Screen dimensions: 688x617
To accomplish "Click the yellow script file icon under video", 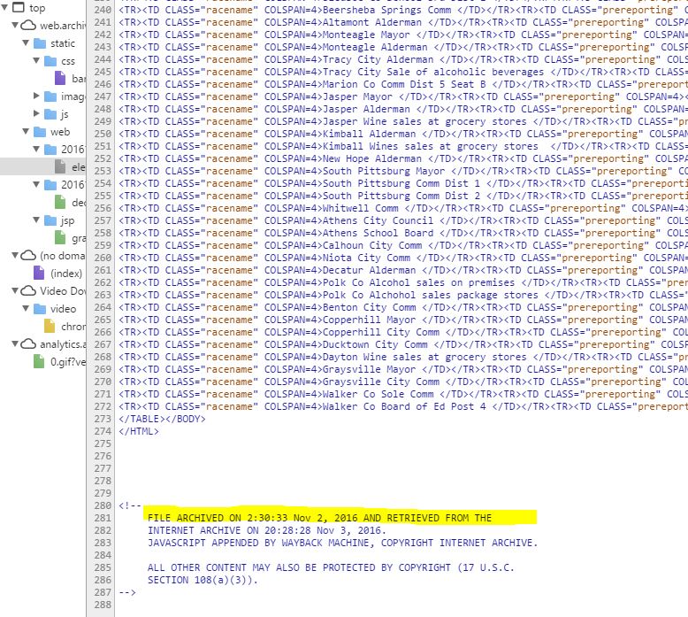I will click(x=50, y=326).
